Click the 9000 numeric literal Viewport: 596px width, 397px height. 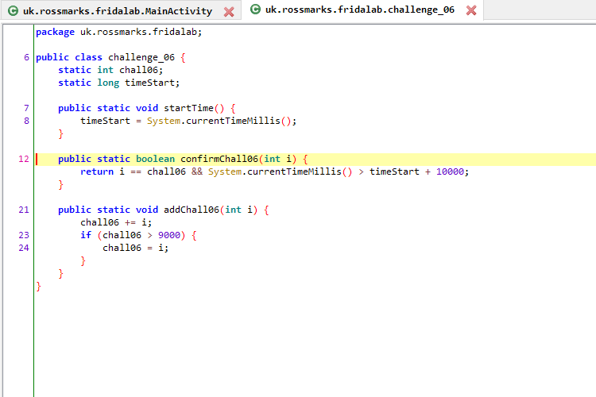[x=169, y=235]
